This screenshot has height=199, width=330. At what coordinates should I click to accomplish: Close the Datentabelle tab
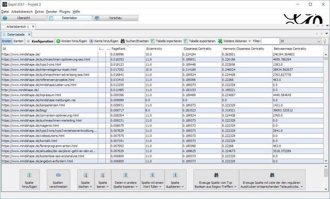coord(29,34)
